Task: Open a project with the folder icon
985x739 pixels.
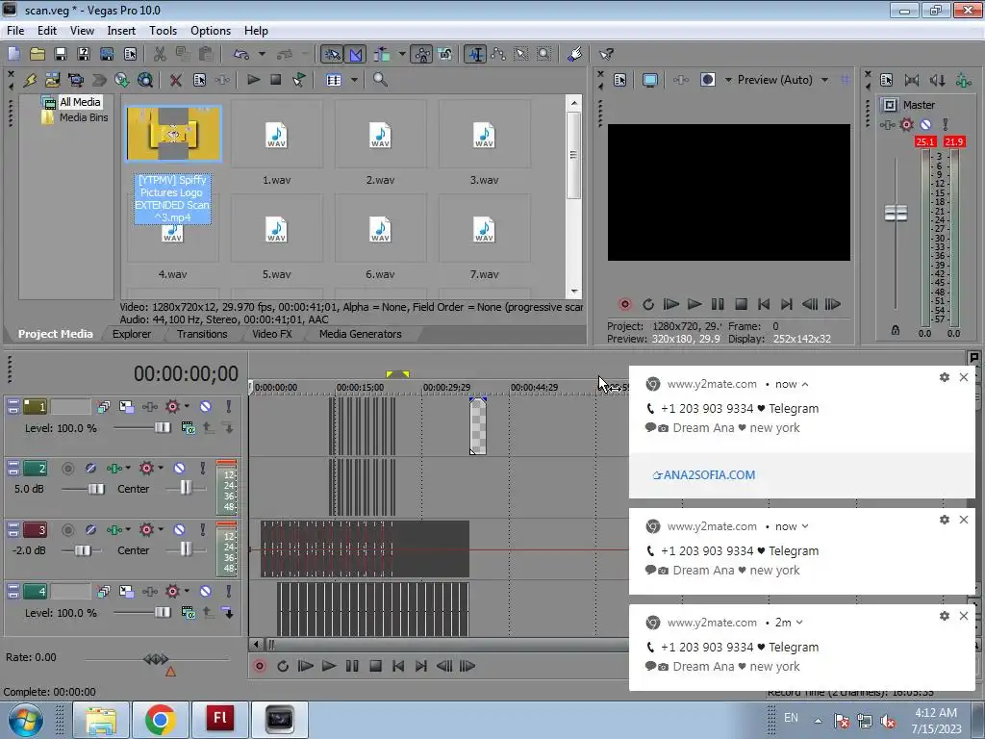Action: (38, 54)
